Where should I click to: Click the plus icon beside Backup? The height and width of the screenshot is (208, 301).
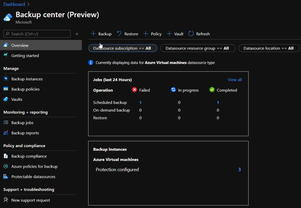coord(93,34)
